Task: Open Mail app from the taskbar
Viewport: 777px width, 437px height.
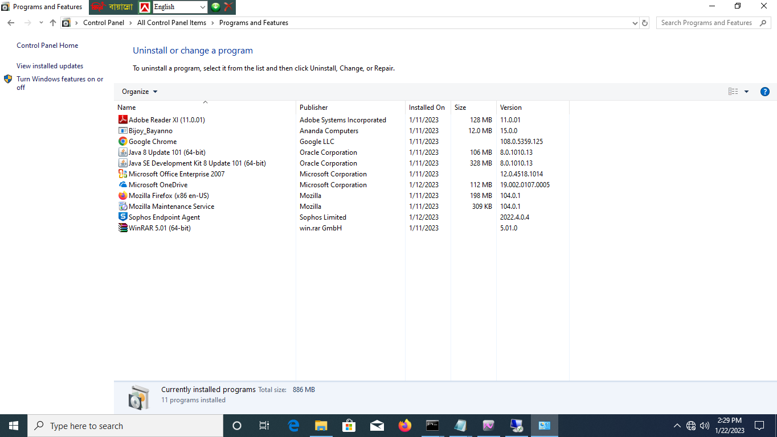Action: (x=377, y=426)
